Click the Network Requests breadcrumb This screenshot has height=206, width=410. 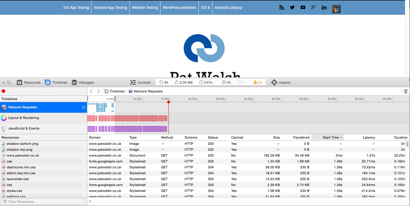pyautogui.click(x=145, y=91)
